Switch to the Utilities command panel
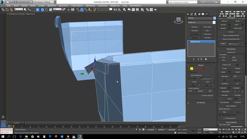Image resolution: width=247 pixels, height=139 pixels. 206,14
